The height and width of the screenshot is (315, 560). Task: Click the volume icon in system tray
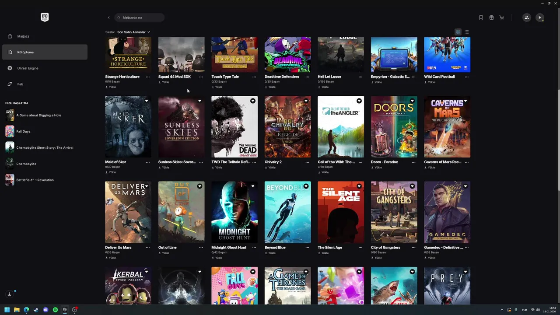tap(538, 310)
